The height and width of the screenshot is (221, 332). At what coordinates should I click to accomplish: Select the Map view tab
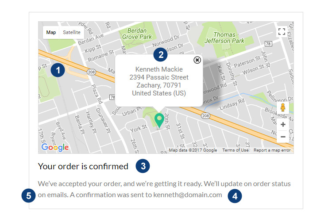[51, 32]
